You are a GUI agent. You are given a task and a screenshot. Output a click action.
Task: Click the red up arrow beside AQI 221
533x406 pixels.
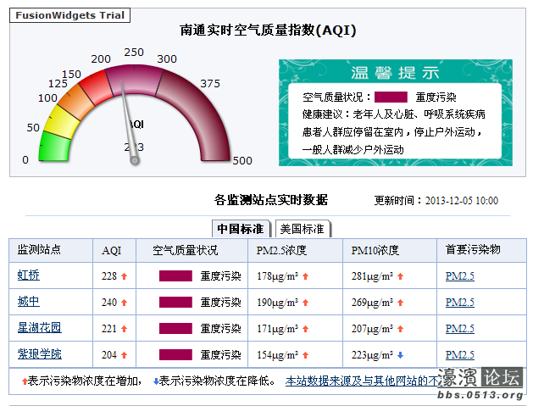(x=124, y=329)
